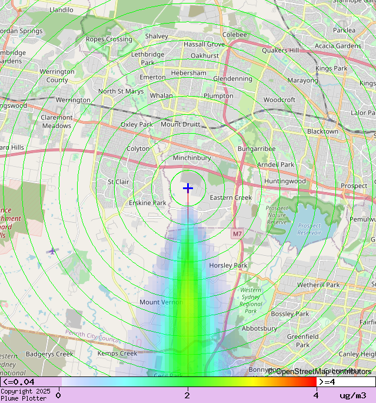This screenshot has height=403, width=376.
Task: Select the Woodcroft label
Action: (x=279, y=100)
